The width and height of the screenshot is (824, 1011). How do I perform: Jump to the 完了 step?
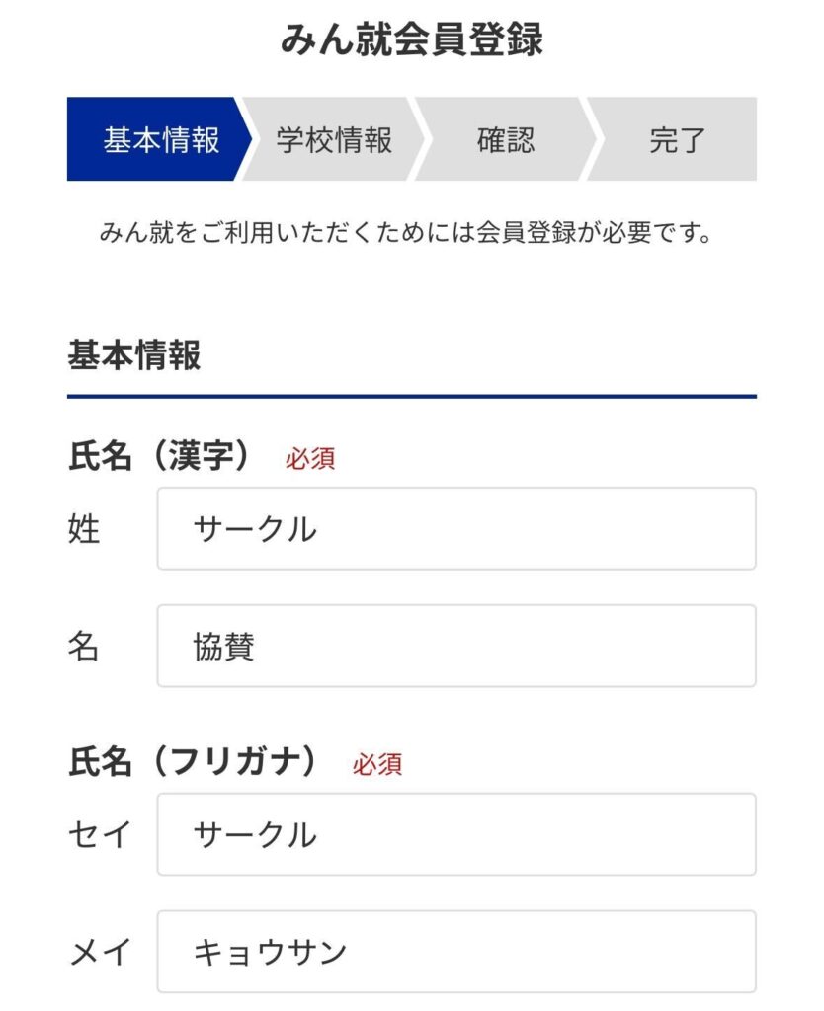[676, 139]
